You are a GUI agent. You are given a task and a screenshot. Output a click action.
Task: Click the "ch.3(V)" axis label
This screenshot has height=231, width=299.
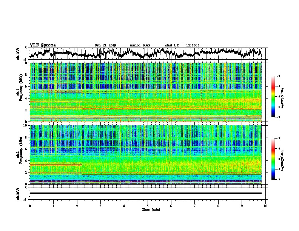[x=18, y=194]
